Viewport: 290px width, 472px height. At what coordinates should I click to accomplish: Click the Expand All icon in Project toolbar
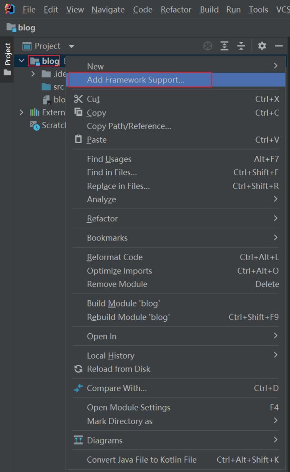pyautogui.click(x=224, y=46)
